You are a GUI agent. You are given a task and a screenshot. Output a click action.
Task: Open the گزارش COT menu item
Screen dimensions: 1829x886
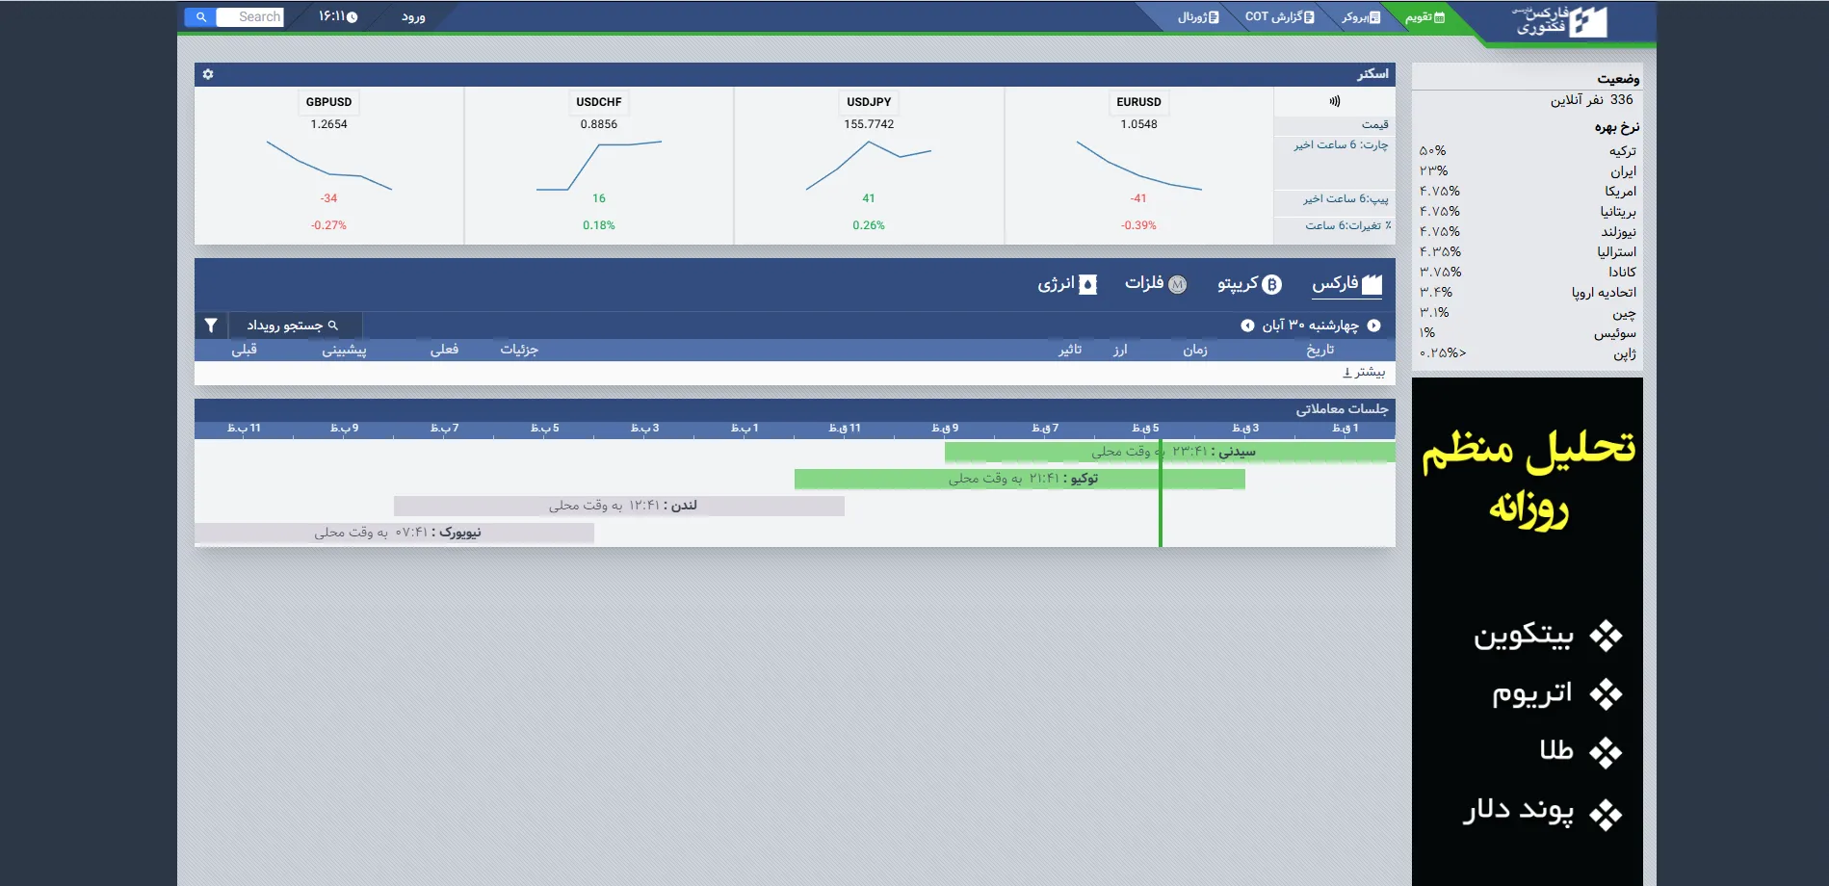tap(1279, 17)
